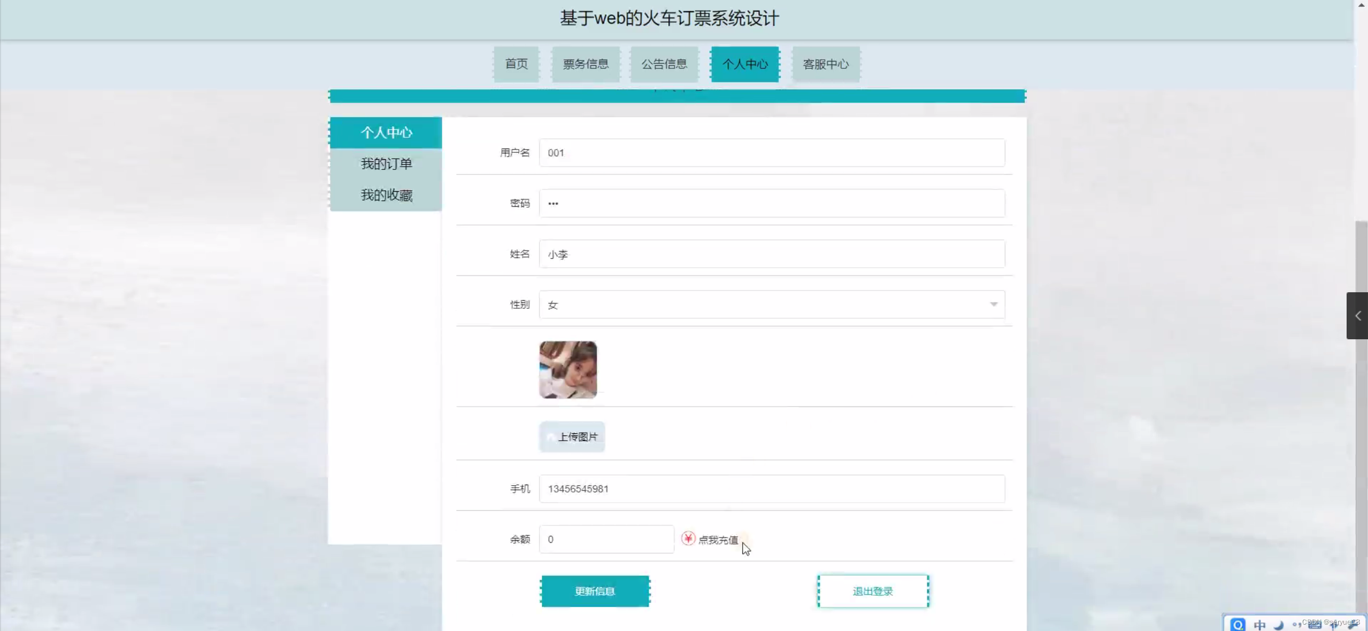1368x631 pixels.
Task: Click the red yuan recharge icon
Action: click(688, 538)
